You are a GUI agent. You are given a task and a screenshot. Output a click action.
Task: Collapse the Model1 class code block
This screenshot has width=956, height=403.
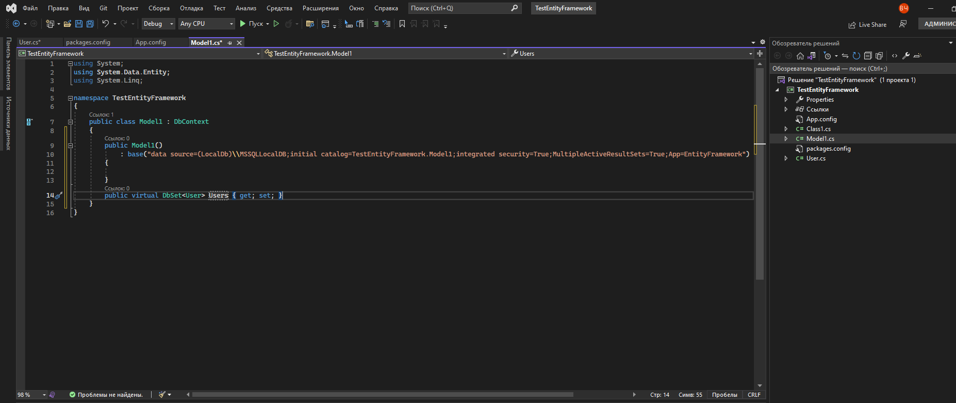click(70, 122)
